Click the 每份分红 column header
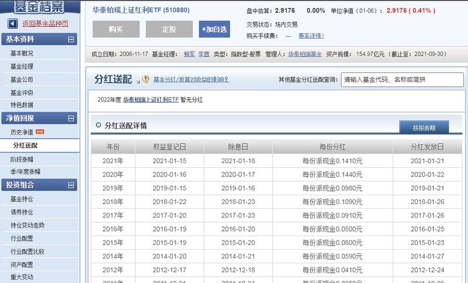 pyautogui.click(x=332, y=147)
